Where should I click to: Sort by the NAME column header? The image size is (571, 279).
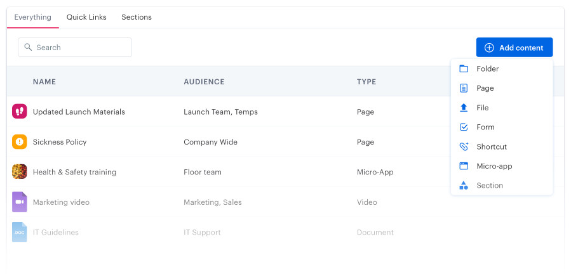coord(44,82)
